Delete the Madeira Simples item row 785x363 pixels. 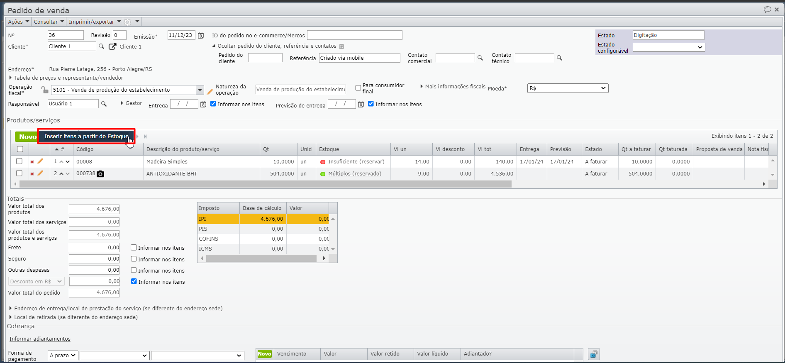tap(32, 162)
